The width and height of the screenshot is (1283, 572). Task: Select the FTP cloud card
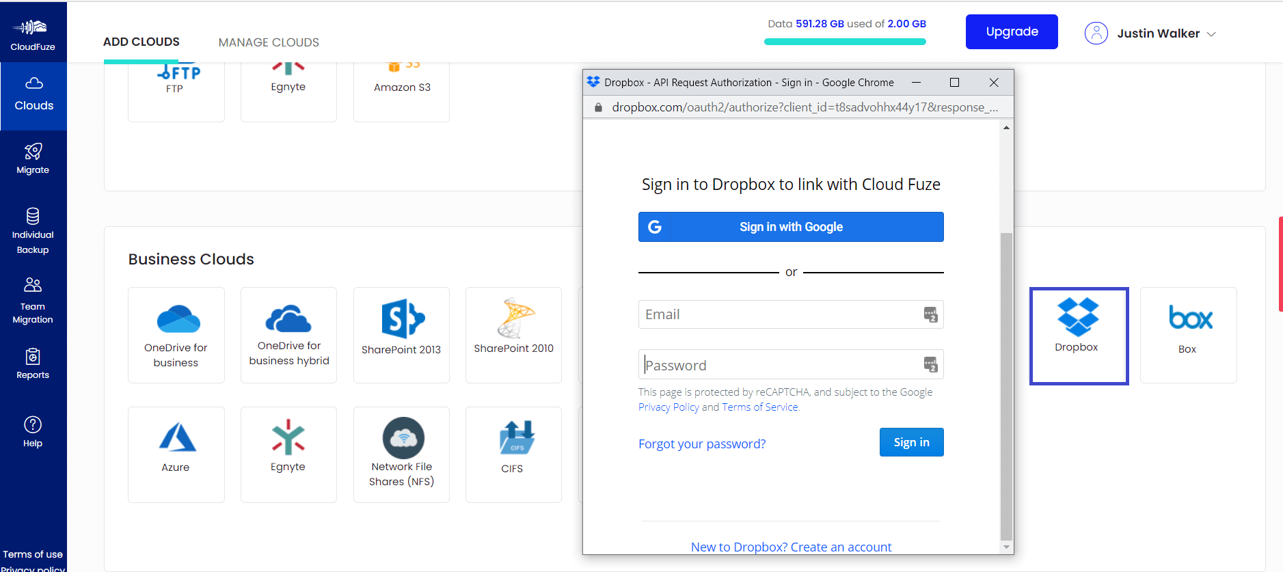(x=176, y=92)
